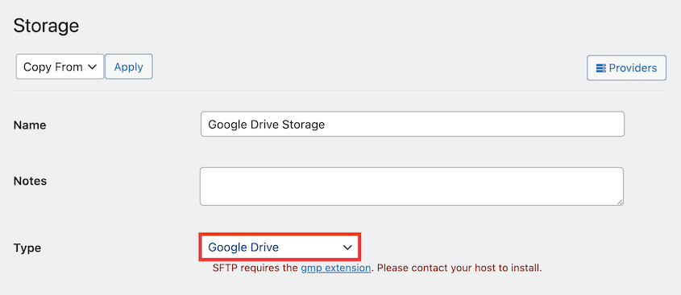Viewport: 681px width, 295px height.
Task: Open the Type dropdown showing Google Drive
Action: pyautogui.click(x=280, y=248)
